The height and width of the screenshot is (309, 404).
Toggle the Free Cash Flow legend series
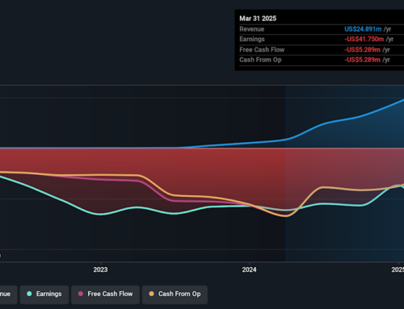click(x=105, y=294)
